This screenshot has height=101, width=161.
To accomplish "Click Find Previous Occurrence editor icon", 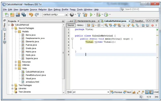I will coord(111,25).
